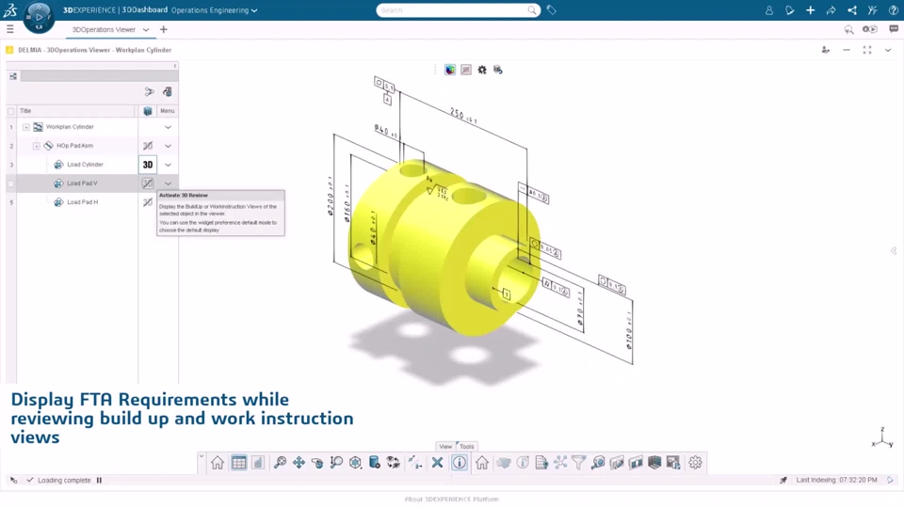904x508 pixels.
Task: Click the colored cube icon above viewer
Action: point(450,70)
